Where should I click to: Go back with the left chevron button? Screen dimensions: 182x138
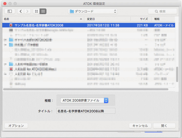[21, 11]
